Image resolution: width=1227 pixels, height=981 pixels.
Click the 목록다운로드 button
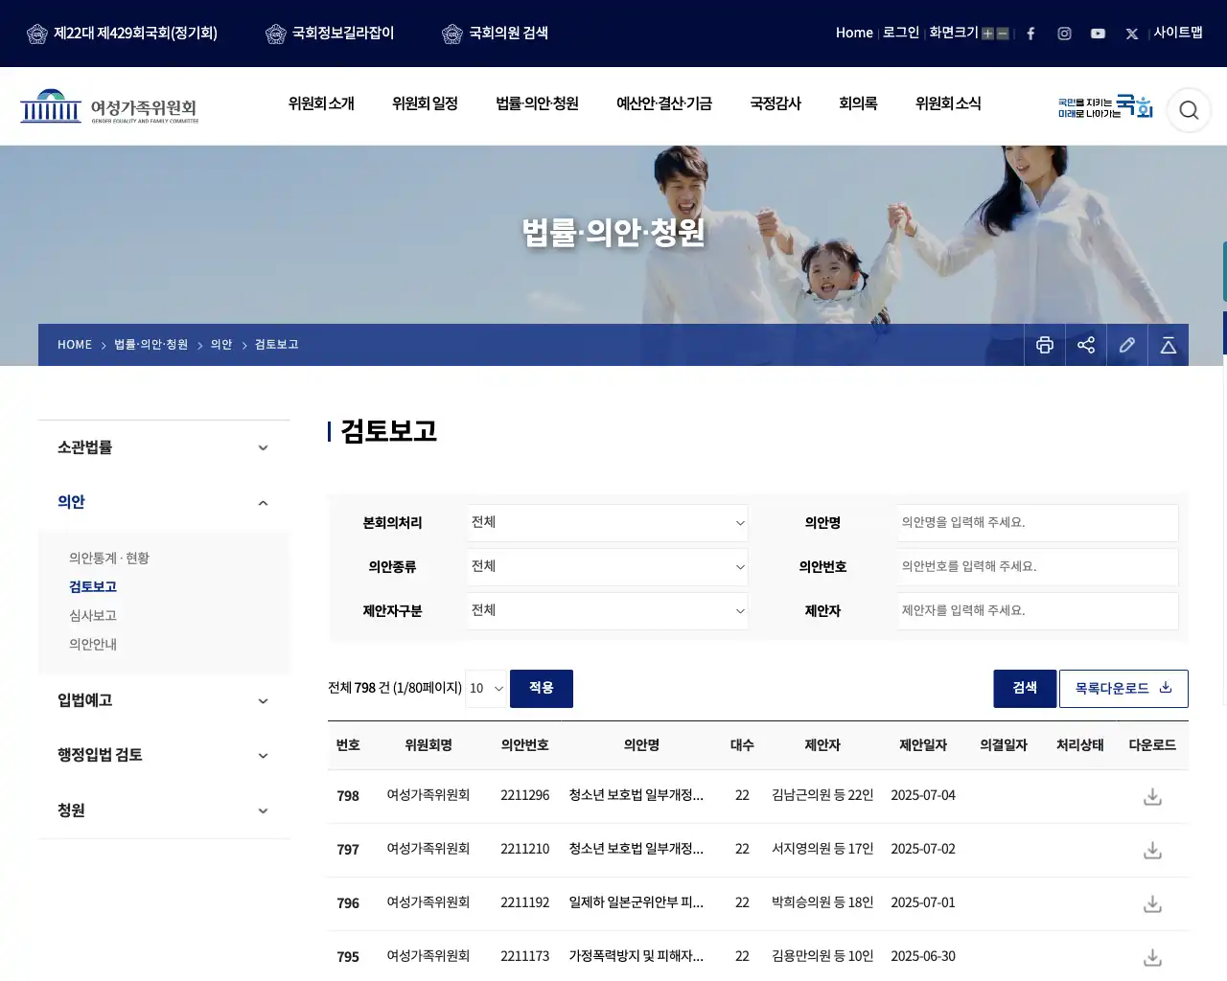coord(1123,689)
